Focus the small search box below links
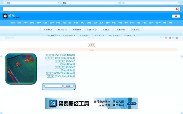This screenshot has width=183, height=114. click(x=53, y=86)
